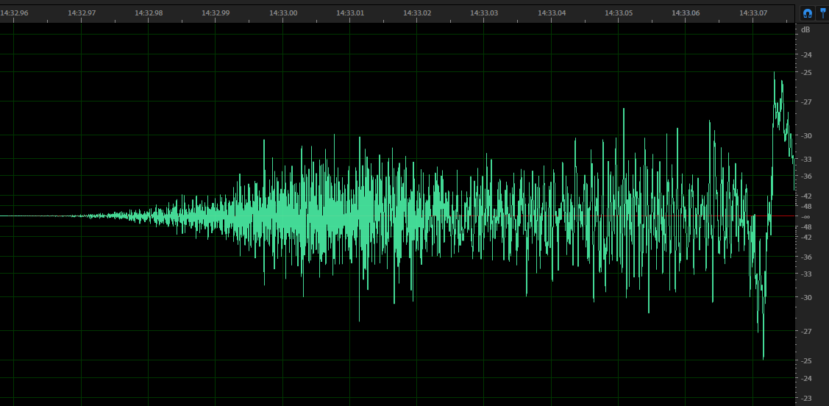Click the 14:33.01 time ruler label
This screenshot has height=406, width=829.
pyautogui.click(x=350, y=13)
